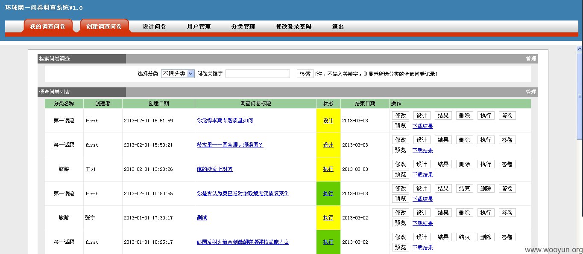This screenshot has height=254, width=583.
Task: Click 执行 button for 你觉得本期专题质量如何
Action: tap(486, 115)
